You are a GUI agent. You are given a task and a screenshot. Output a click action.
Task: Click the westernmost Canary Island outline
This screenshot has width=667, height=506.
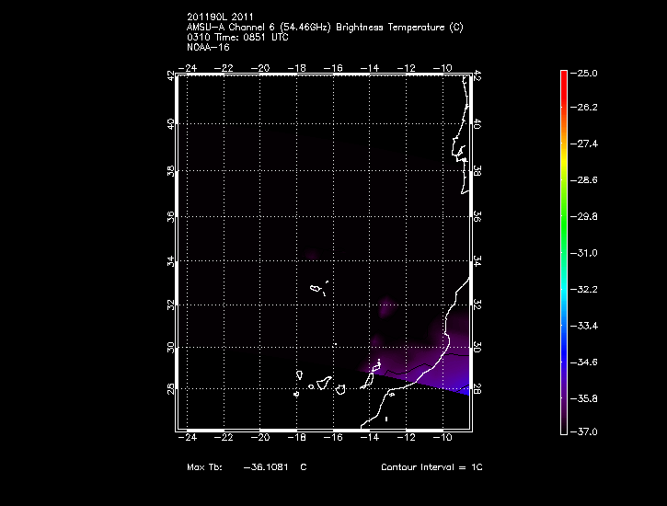point(296,394)
